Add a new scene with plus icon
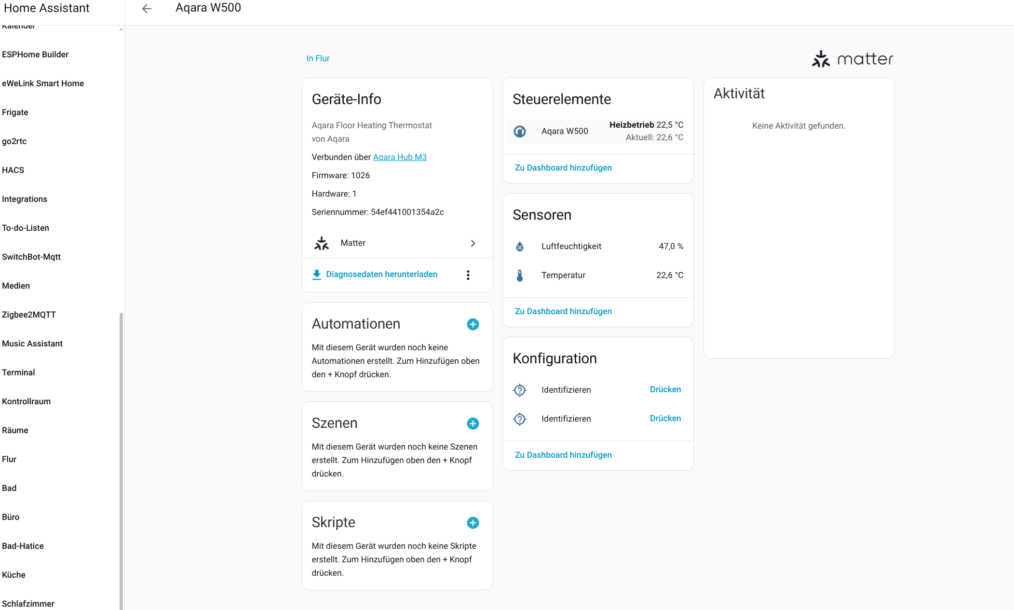The height and width of the screenshot is (610, 1014). 473,424
